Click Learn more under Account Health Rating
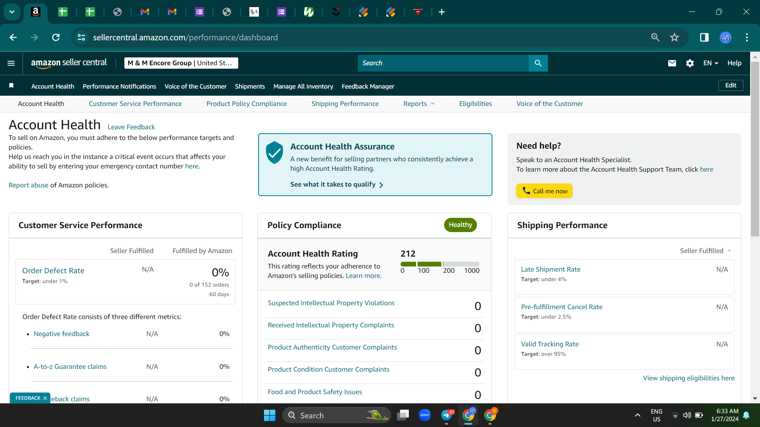Image resolution: width=760 pixels, height=427 pixels. coord(363,276)
